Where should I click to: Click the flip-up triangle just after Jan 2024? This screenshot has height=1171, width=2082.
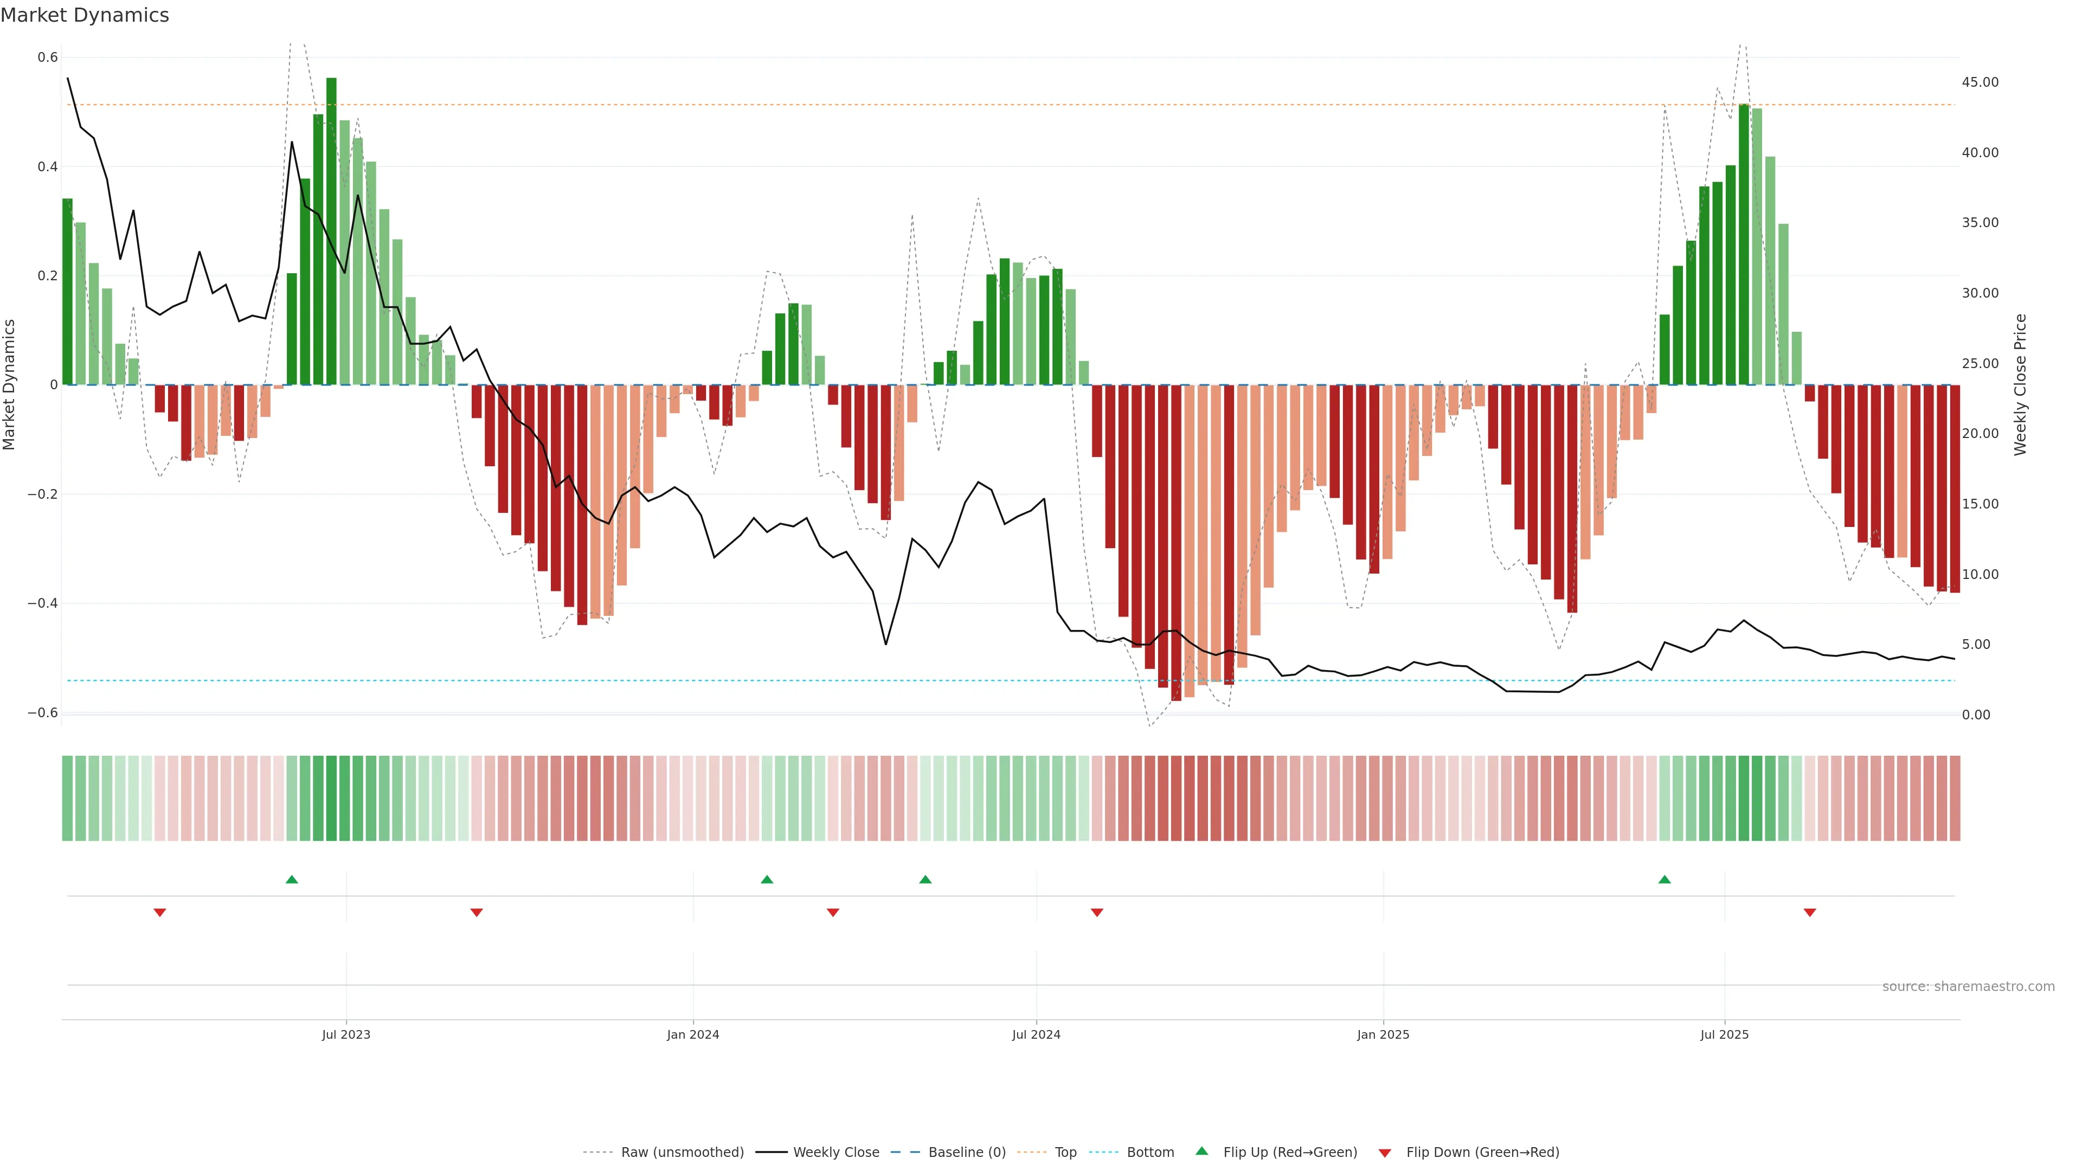[x=767, y=879]
